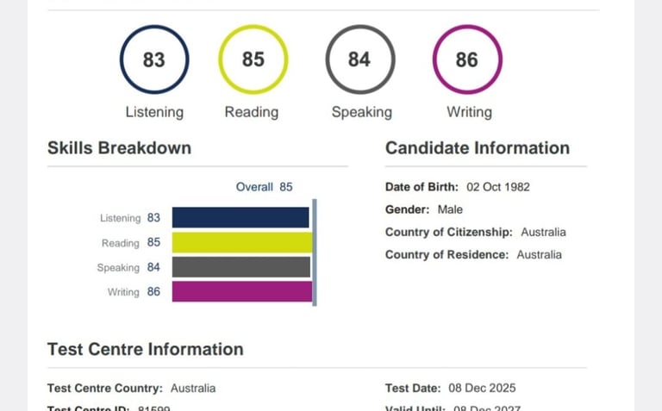This screenshot has width=662, height=411.
Task: Click the Writing score circle showing 86
Action: (x=467, y=59)
